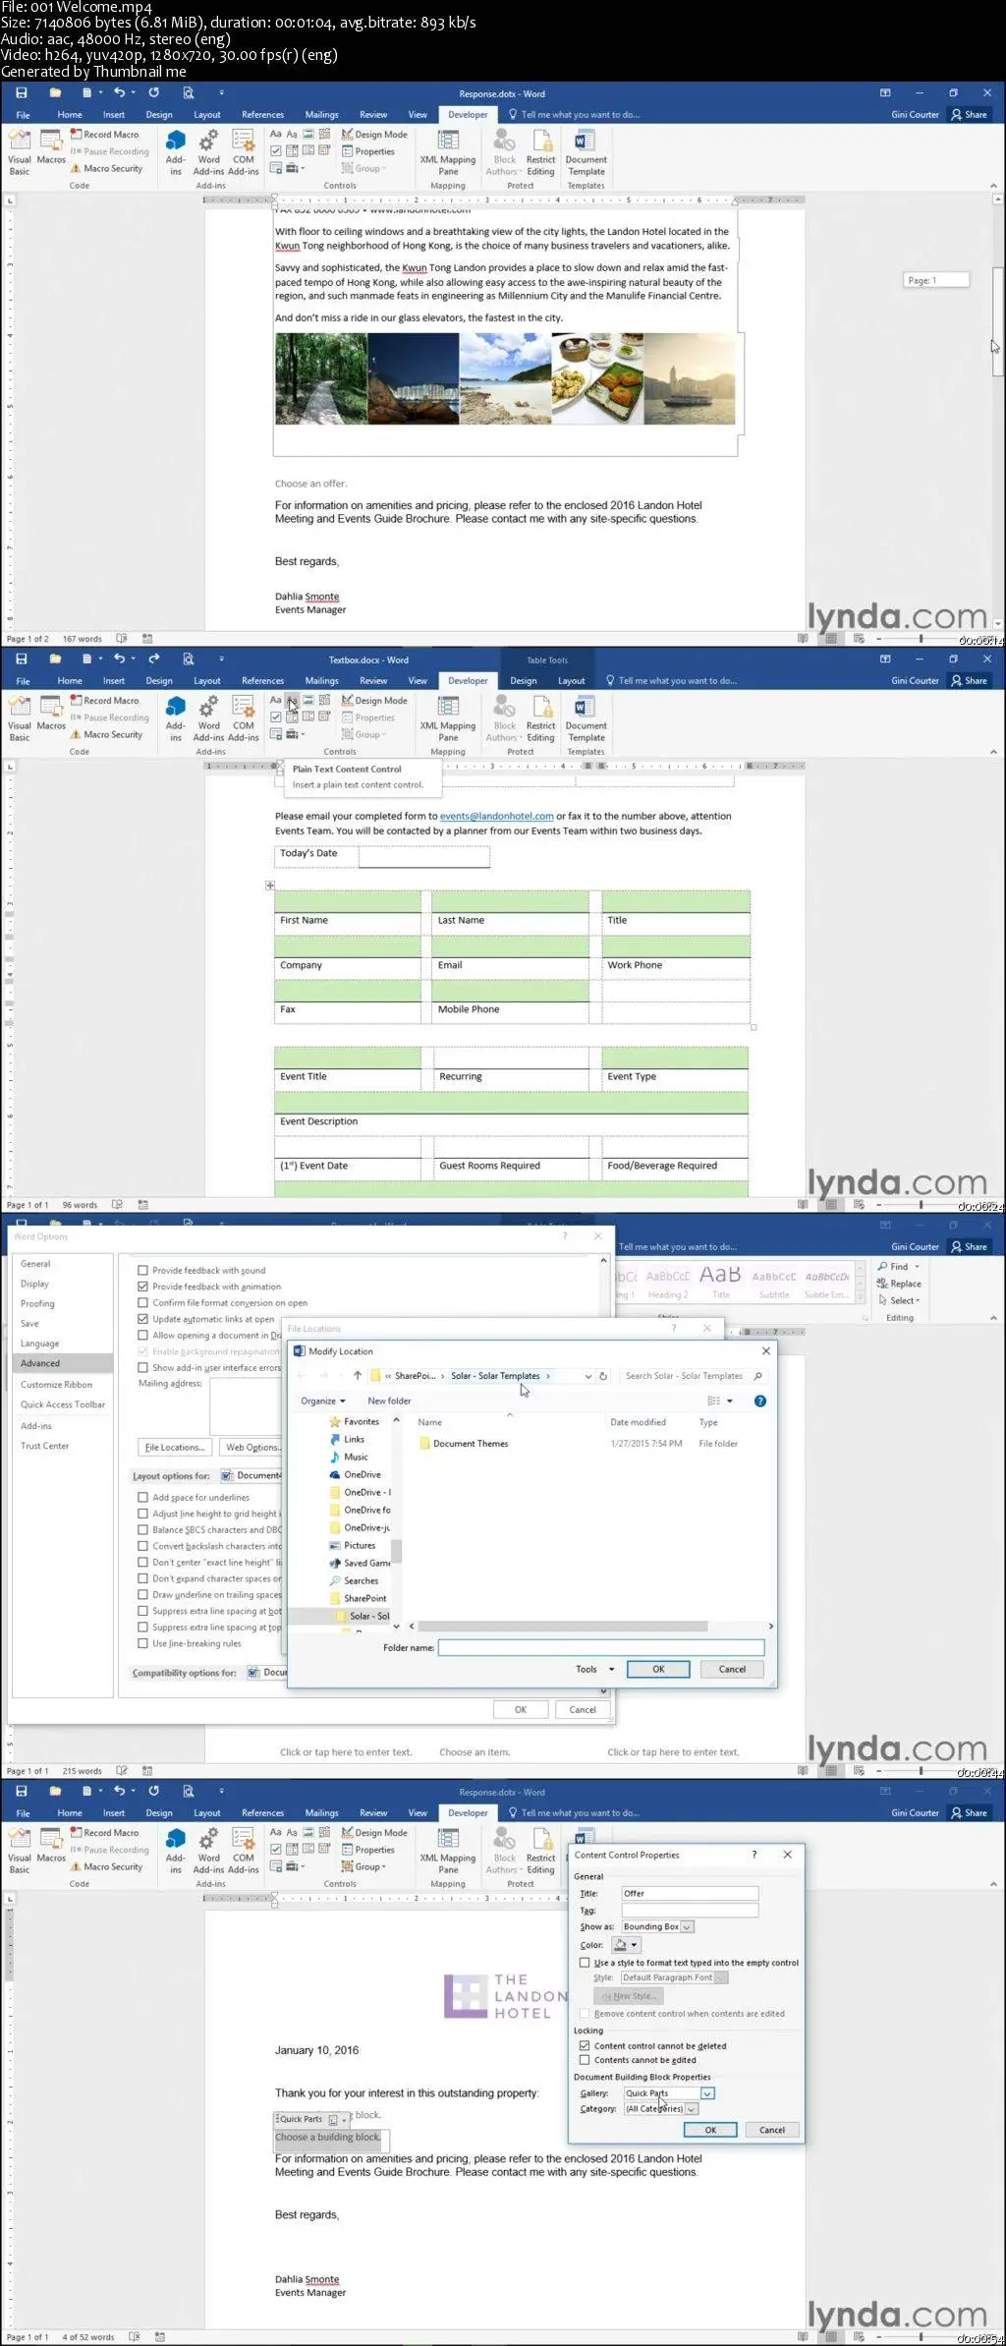Open Document Template in Textbox.docx window
Image resolution: width=1006 pixels, height=2346 pixels.
point(586,717)
